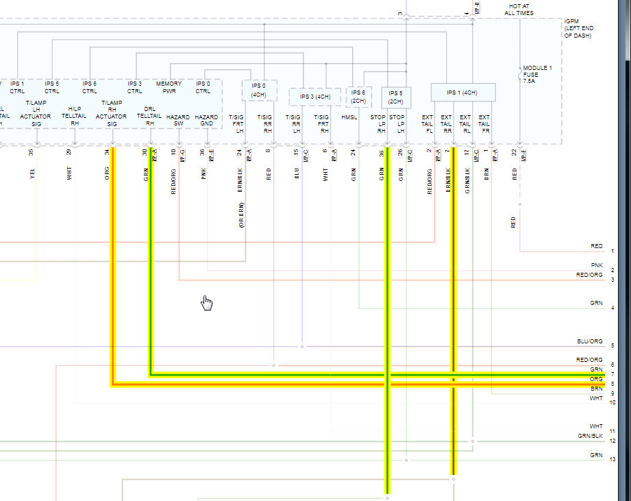Click the EXT TAIL RL label
The width and height of the screenshot is (631, 501).
tap(465, 124)
